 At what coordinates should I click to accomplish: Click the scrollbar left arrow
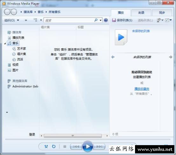(41, 136)
